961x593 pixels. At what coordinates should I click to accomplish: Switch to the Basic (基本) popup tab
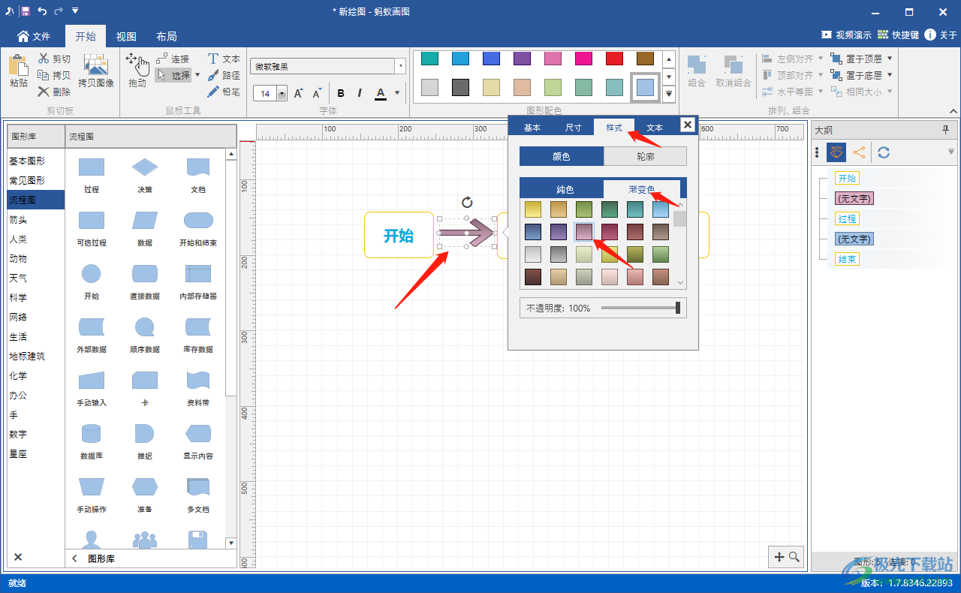point(532,128)
